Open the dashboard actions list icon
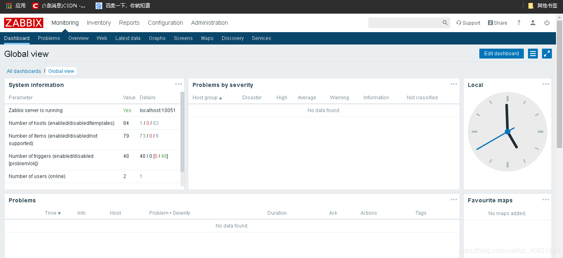The height and width of the screenshot is (258, 563). pos(533,54)
